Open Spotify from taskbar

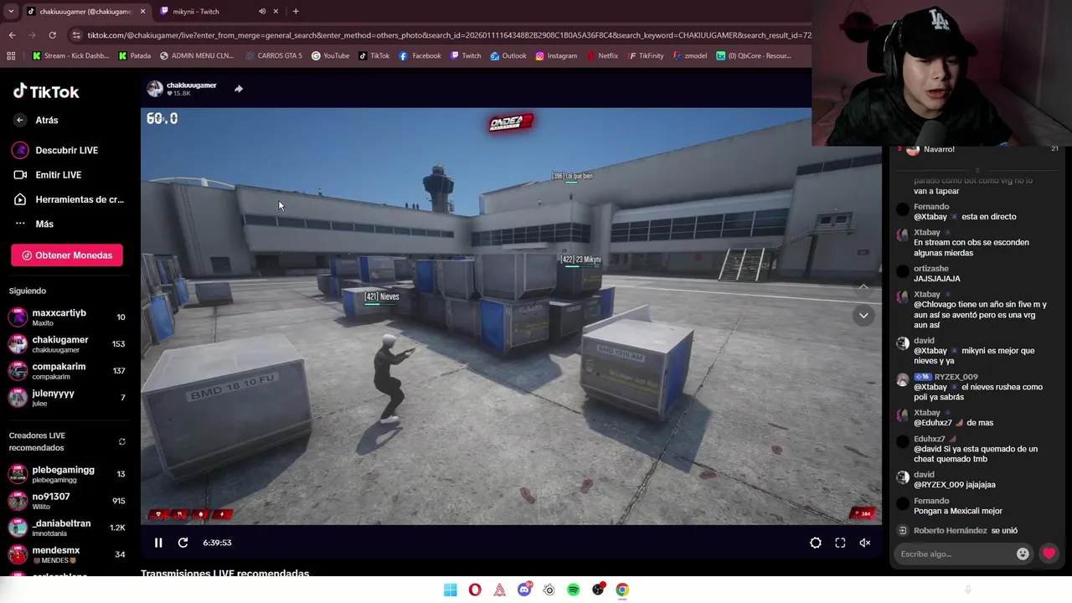click(574, 590)
